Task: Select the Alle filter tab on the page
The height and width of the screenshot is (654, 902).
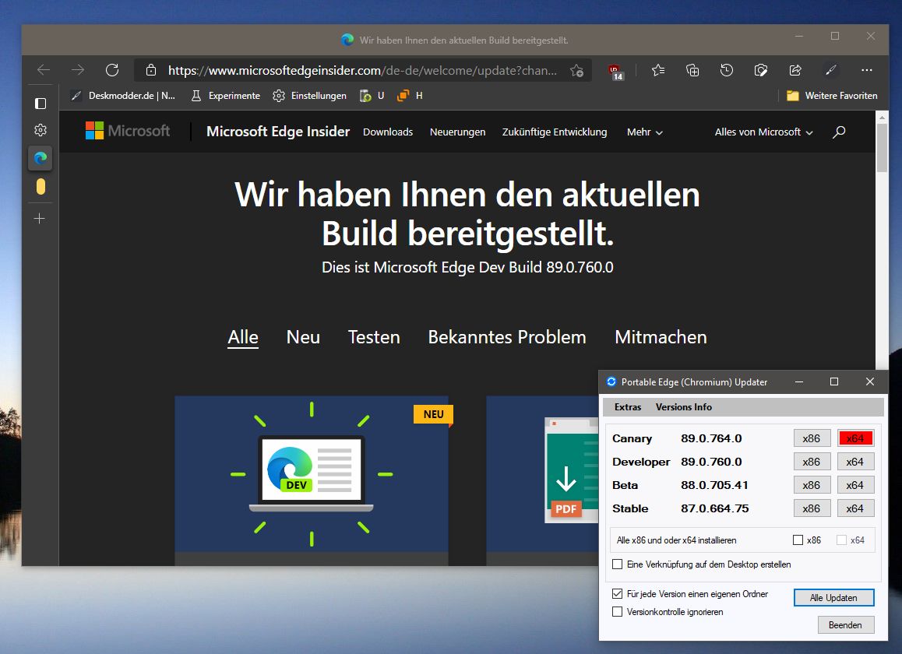Action: coord(243,337)
